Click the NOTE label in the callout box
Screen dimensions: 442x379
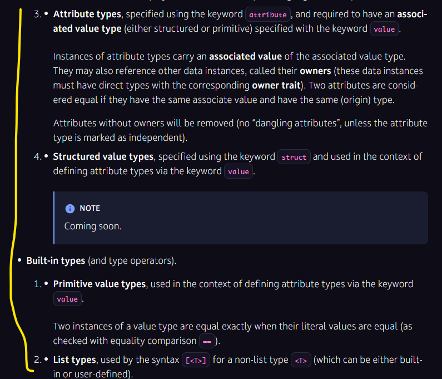[x=90, y=208]
